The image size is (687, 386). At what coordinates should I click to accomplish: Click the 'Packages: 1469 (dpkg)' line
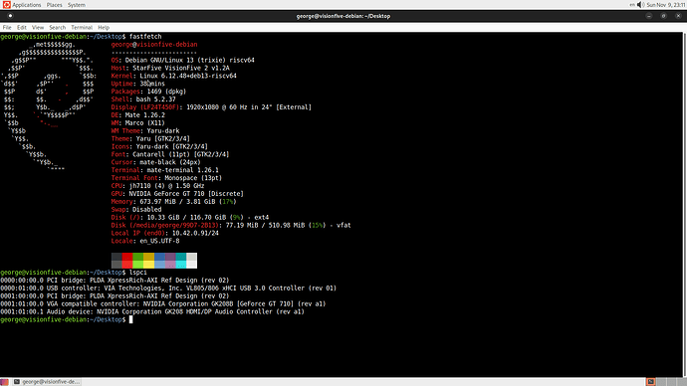[x=148, y=92]
